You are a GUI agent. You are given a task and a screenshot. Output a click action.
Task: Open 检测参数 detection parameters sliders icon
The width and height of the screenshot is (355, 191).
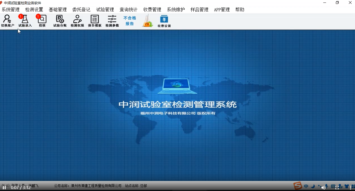(x=112, y=21)
